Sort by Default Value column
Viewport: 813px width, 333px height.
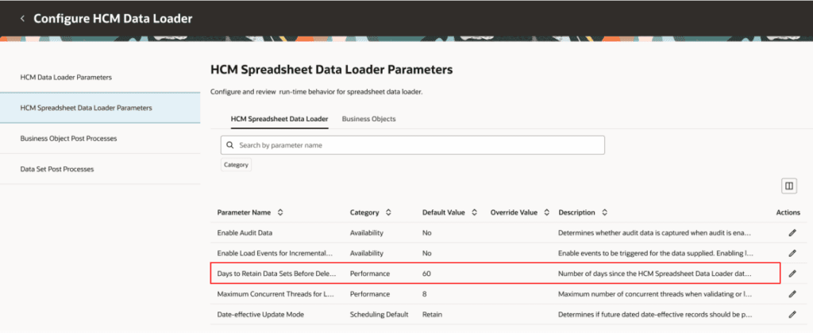coord(474,212)
